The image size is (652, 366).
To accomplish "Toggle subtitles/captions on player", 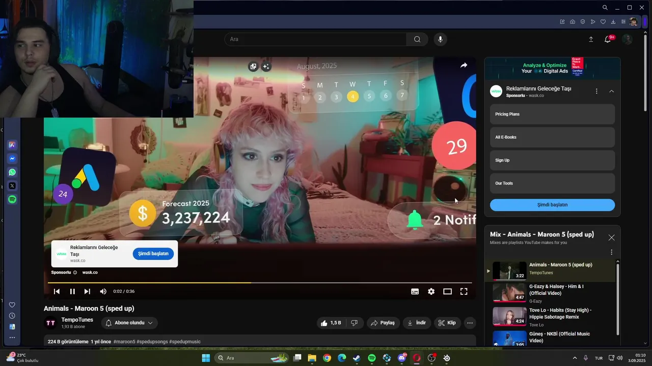I will [415, 291].
